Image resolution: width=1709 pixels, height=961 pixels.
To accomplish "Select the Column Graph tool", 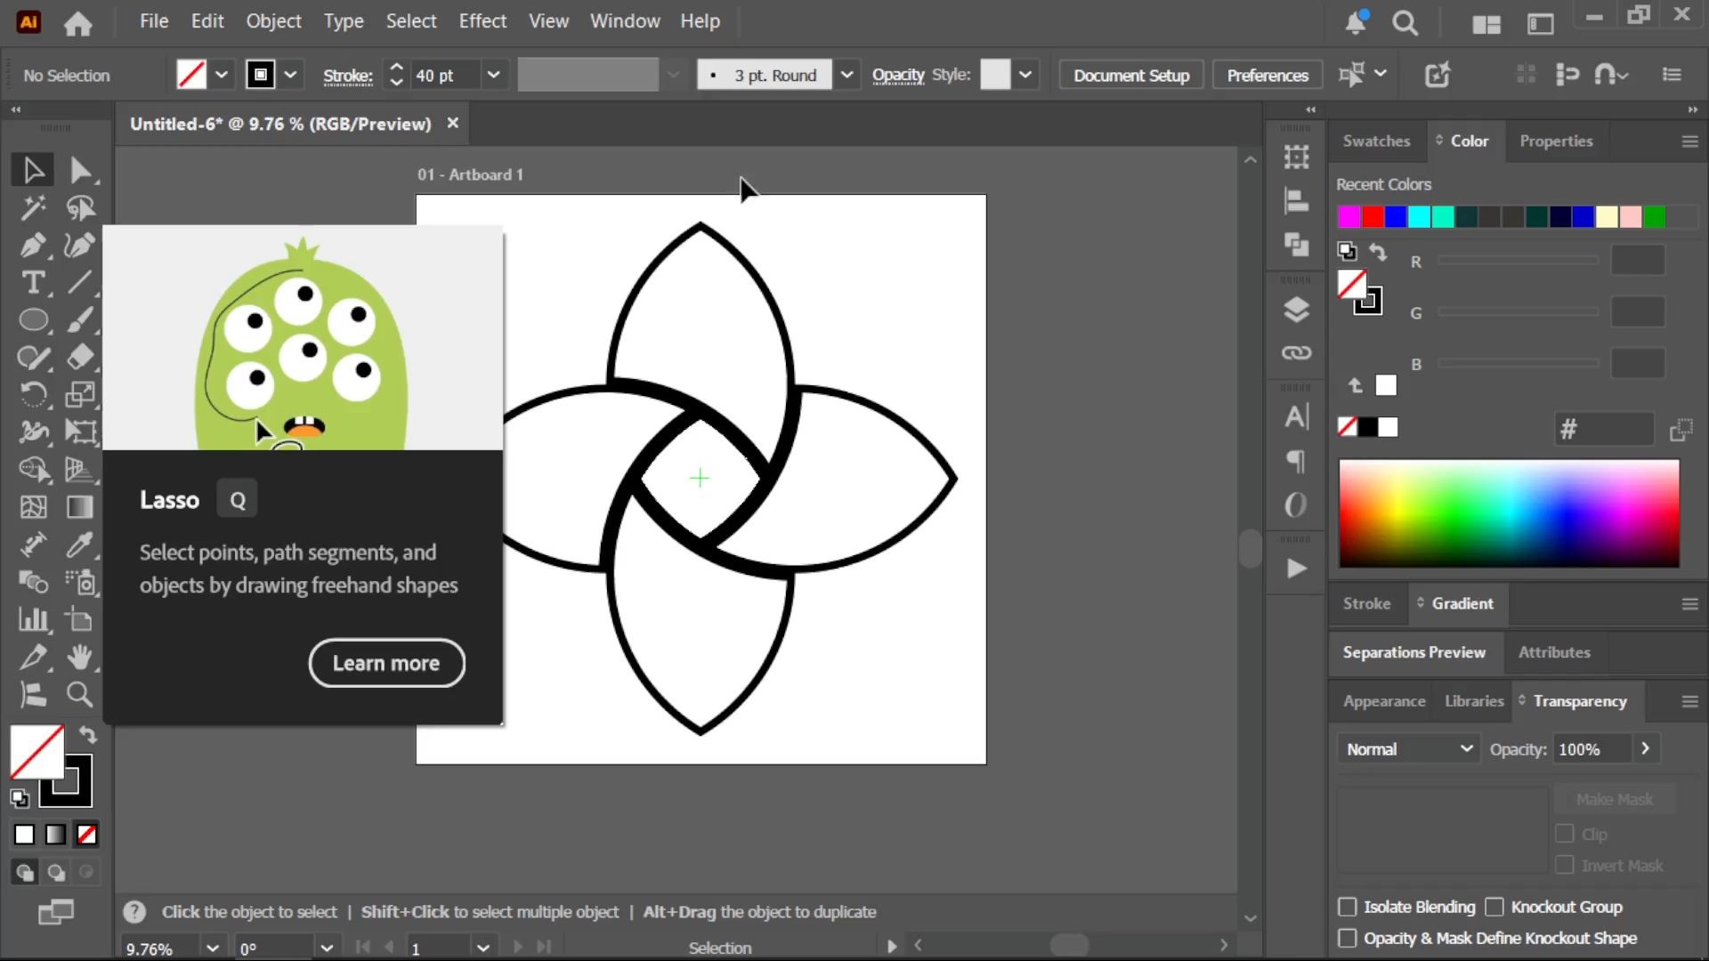I will pyautogui.click(x=33, y=619).
